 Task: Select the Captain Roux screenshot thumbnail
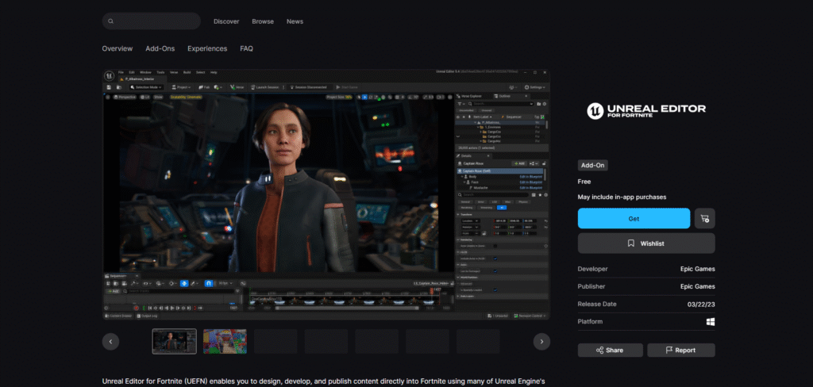(174, 342)
